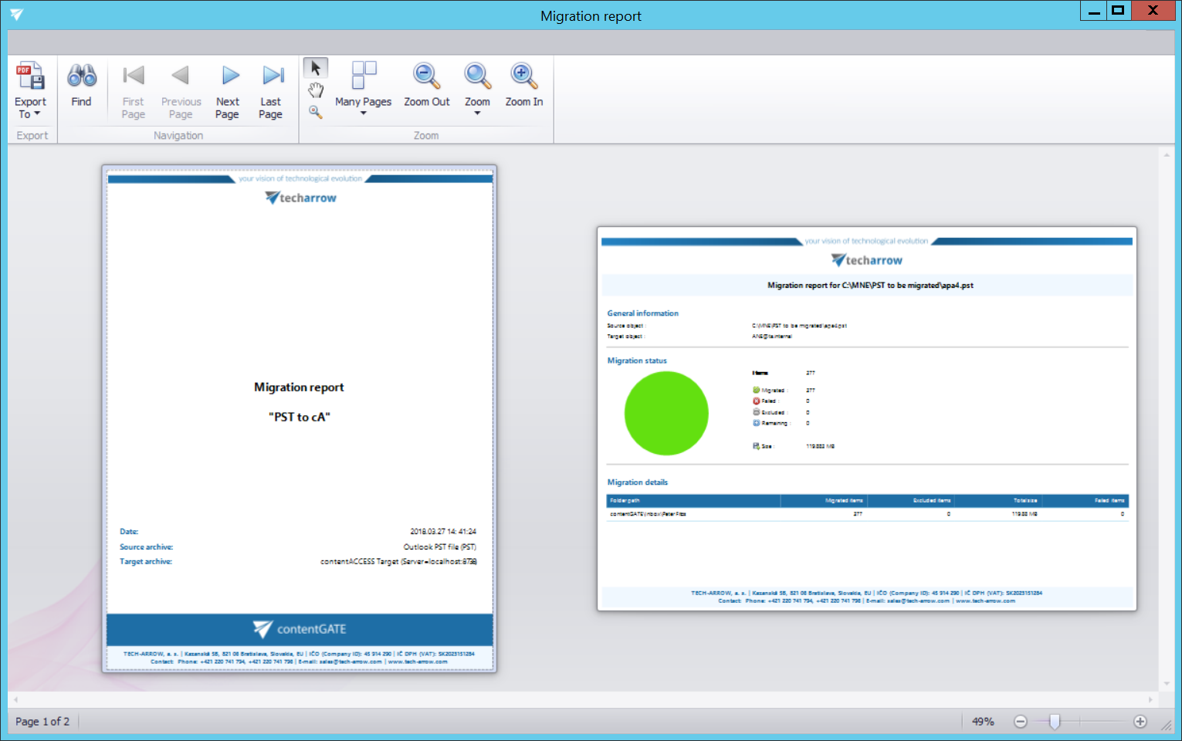This screenshot has width=1182, height=741.
Task: Click the First Page navigation icon
Action: click(x=133, y=76)
